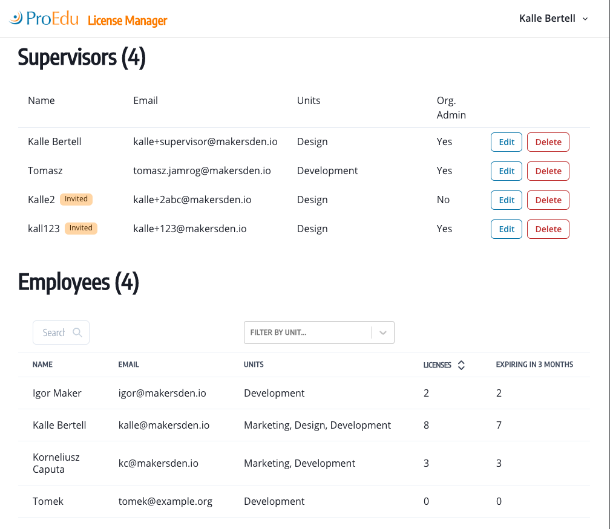Click License Manager title link
Viewport: 610px width, 529px height.
point(127,21)
